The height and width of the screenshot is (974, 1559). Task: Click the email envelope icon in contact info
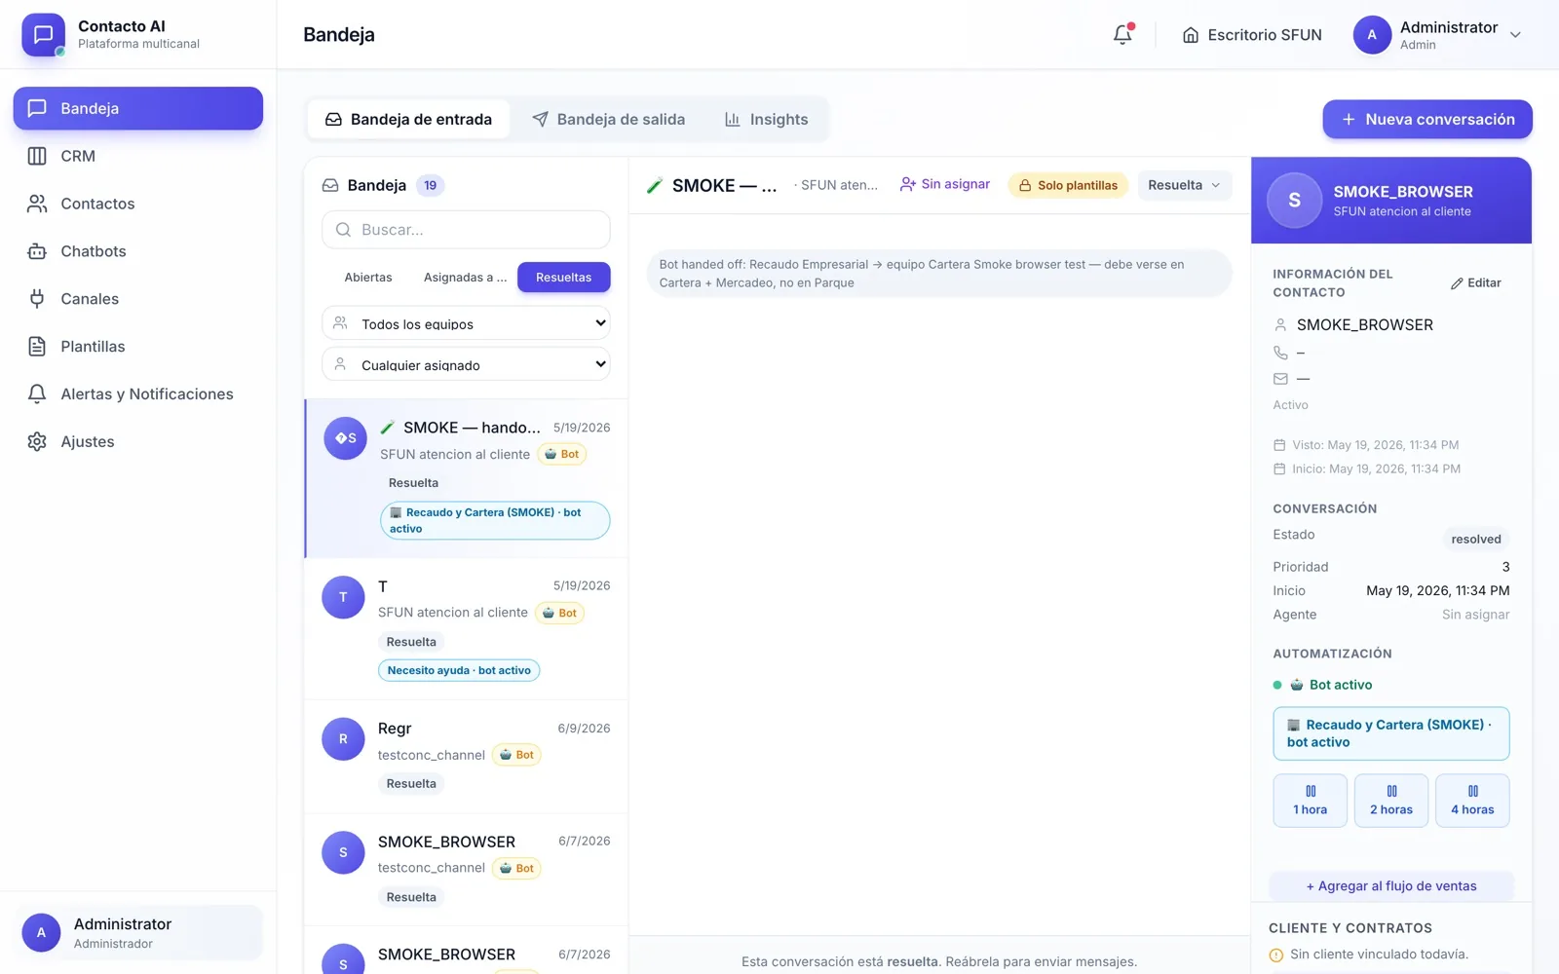tap(1280, 379)
